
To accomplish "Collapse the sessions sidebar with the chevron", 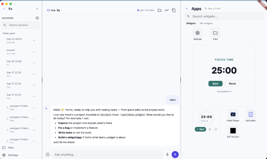I will tap(37, 9).
